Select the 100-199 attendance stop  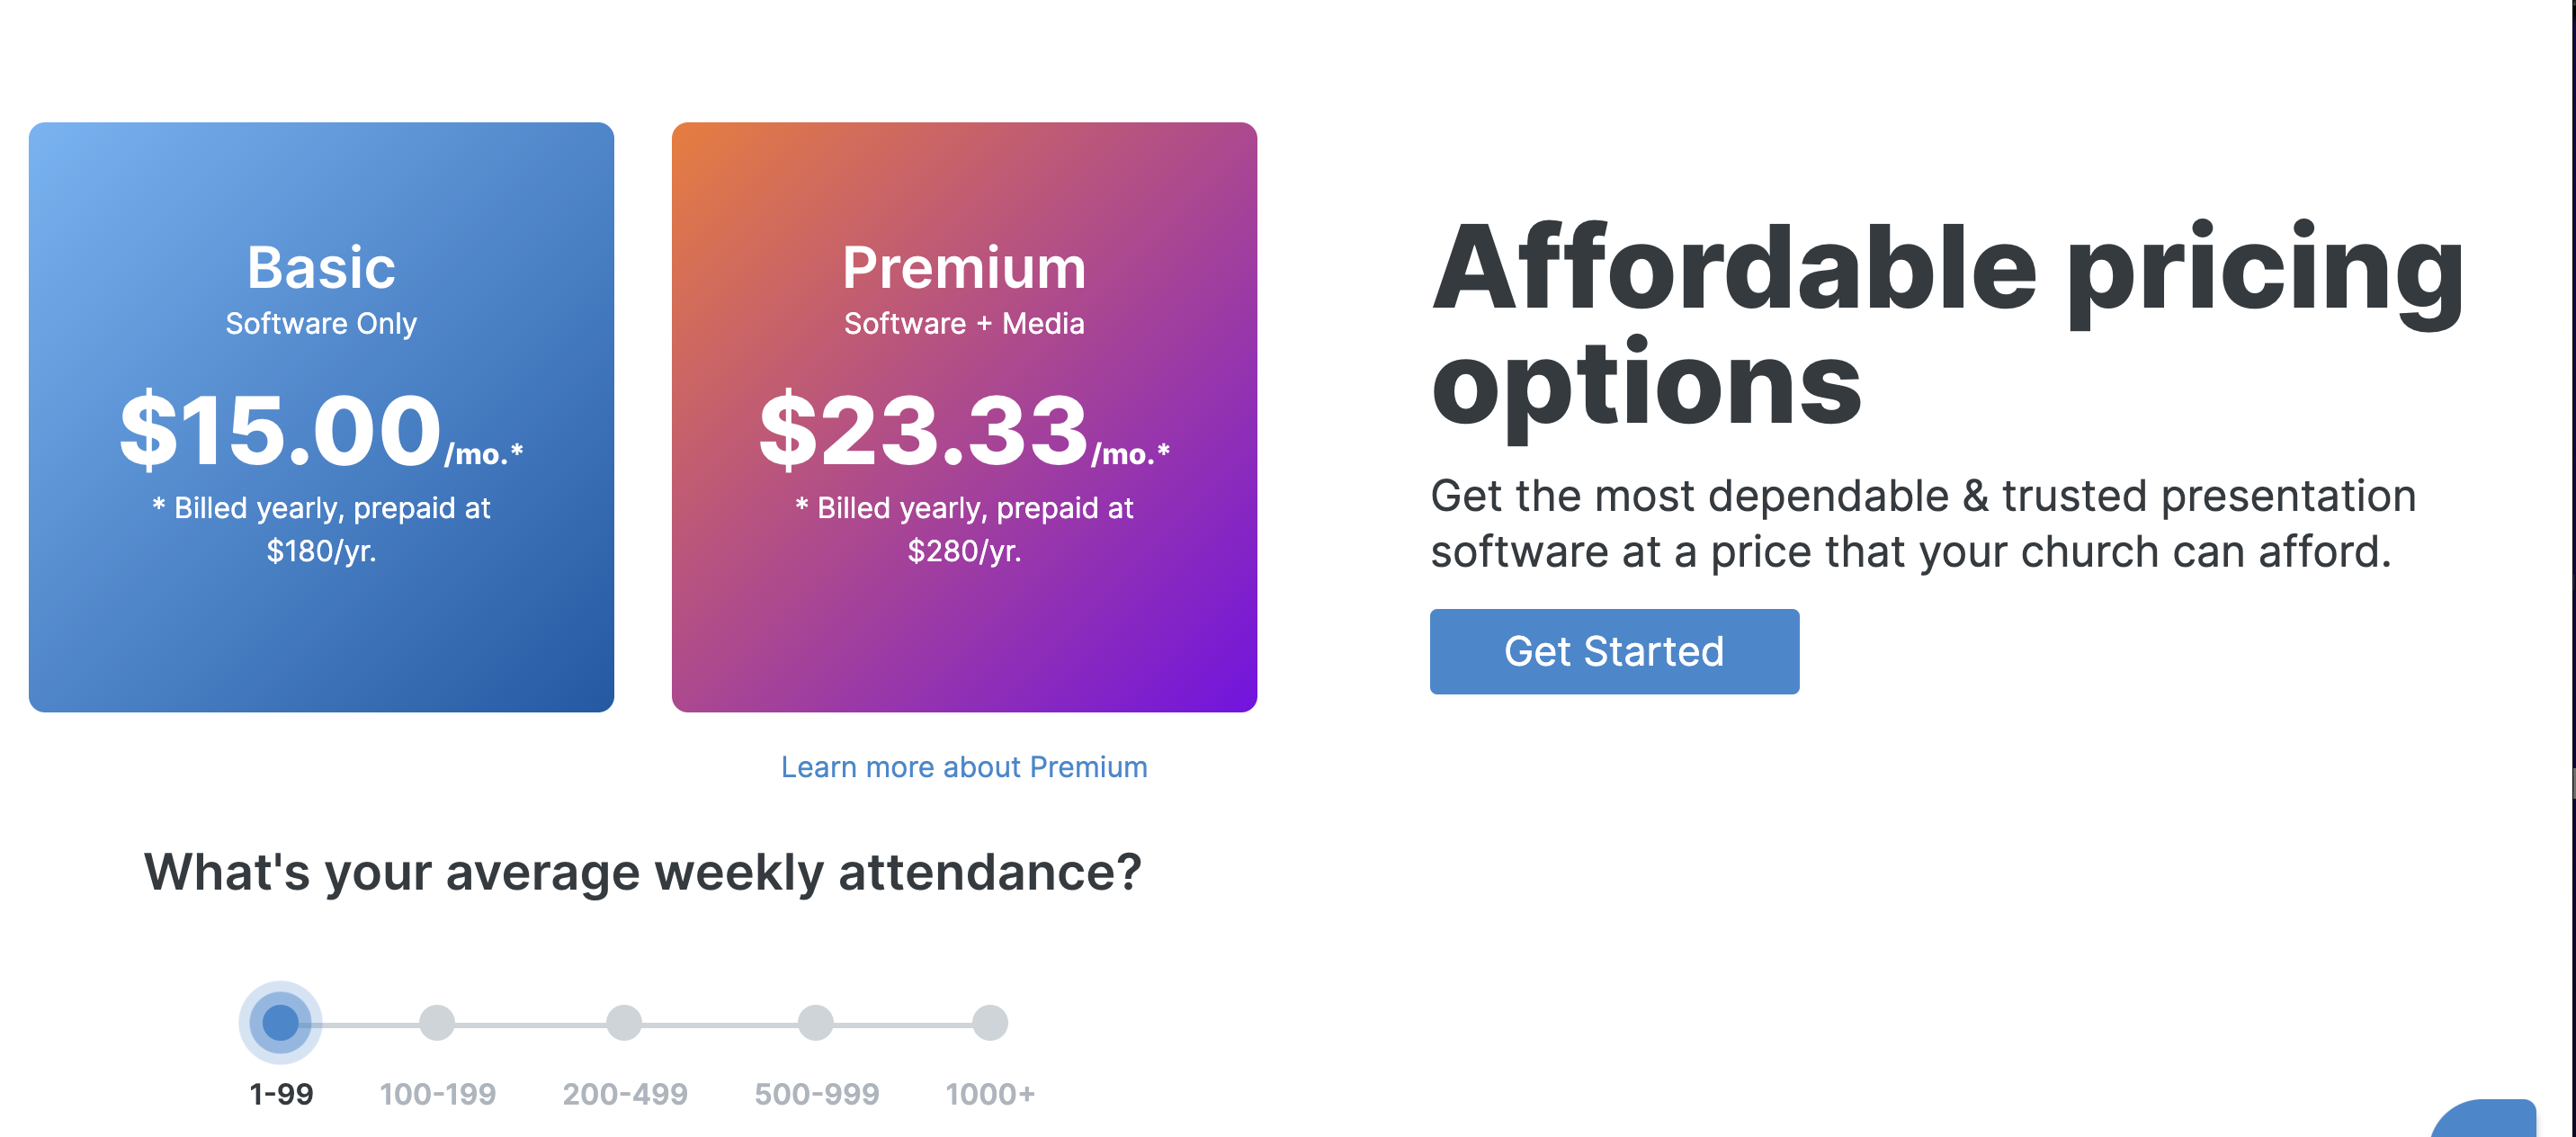click(437, 1022)
